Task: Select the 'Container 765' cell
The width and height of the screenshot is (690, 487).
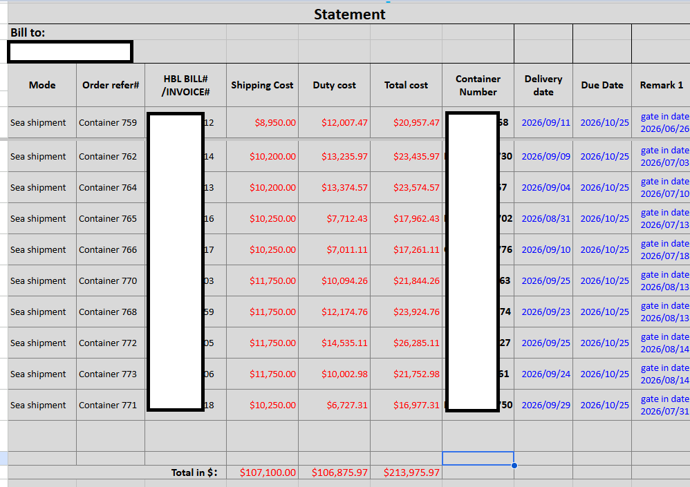Action: [111, 218]
